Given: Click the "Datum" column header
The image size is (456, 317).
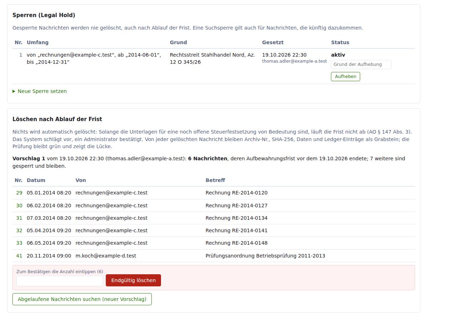Looking at the screenshot, I should point(36,180).
